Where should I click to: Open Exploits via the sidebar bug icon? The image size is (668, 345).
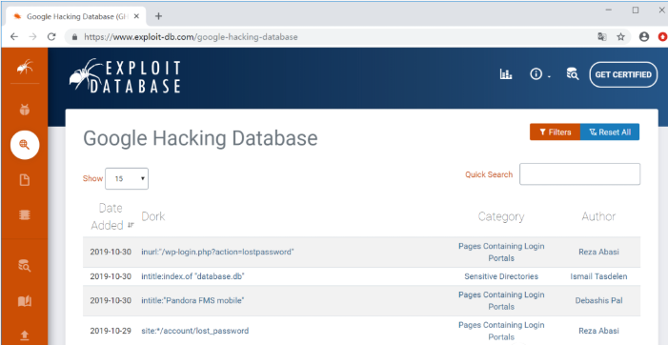click(x=25, y=110)
